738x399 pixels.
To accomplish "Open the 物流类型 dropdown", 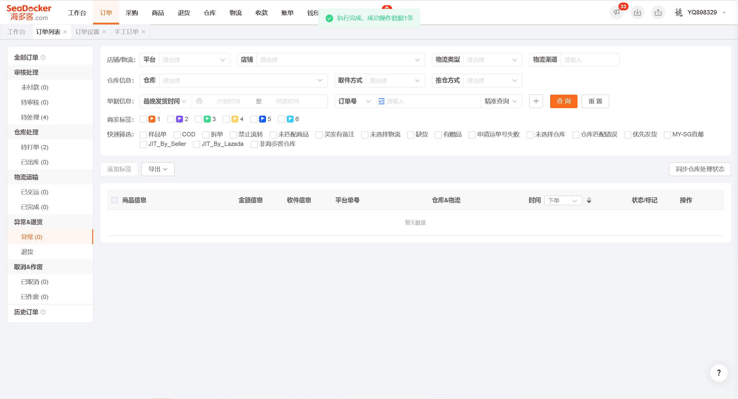I will pyautogui.click(x=493, y=60).
